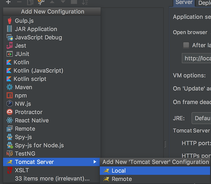Click the move down arrow in toolbar
211x184 pixels.
pos(63,2)
